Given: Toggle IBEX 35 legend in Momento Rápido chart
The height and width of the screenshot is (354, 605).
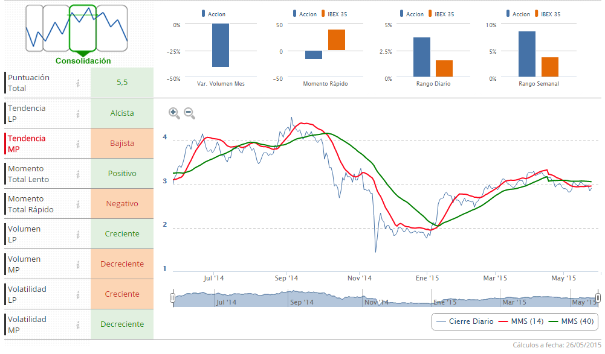Looking at the screenshot, I should [334, 14].
